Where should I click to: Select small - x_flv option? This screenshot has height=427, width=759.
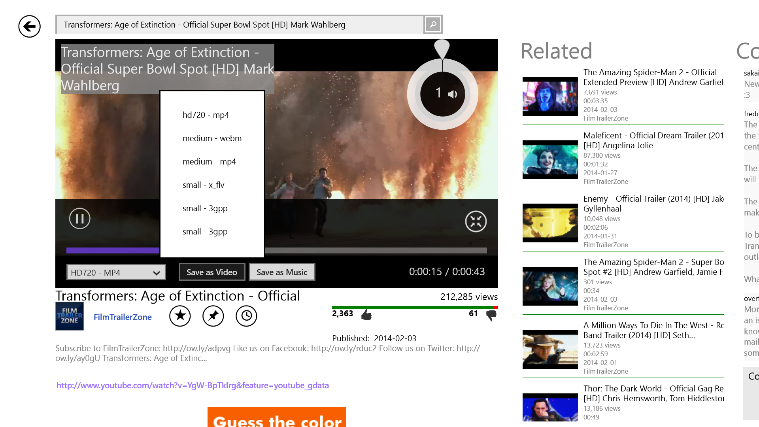point(212,185)
